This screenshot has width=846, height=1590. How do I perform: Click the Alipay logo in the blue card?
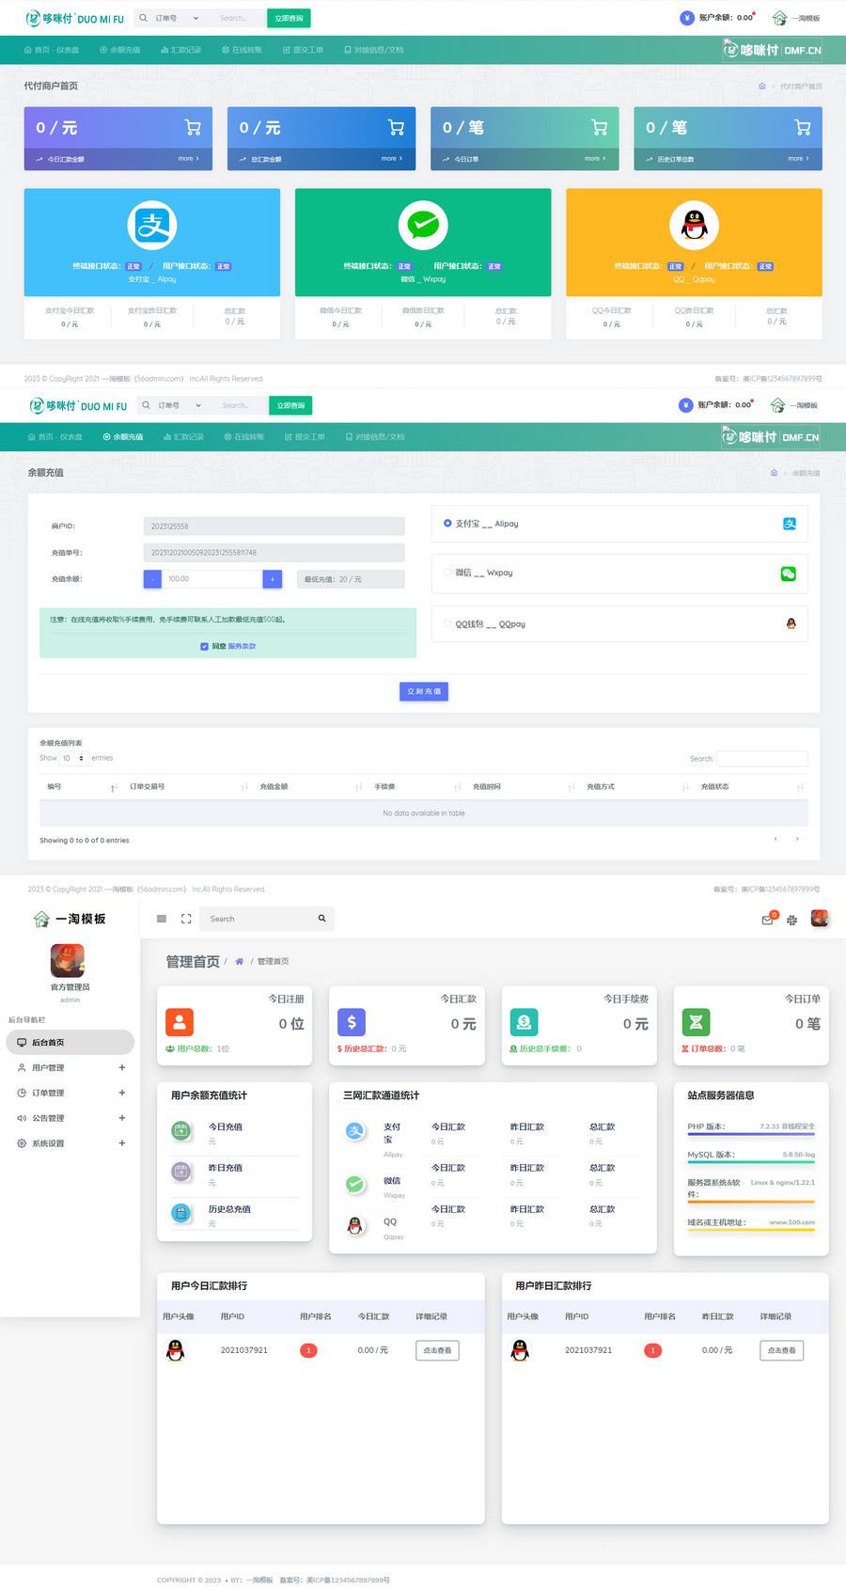pos(151,226)
